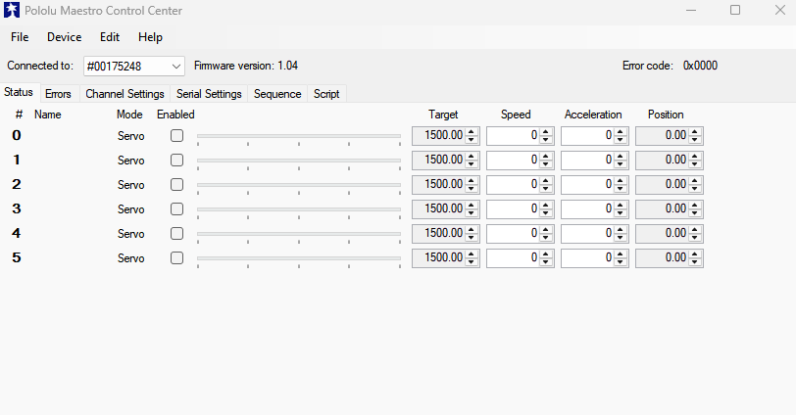
Task: Enable channel 0 servo checkbox
Action: 176,136
